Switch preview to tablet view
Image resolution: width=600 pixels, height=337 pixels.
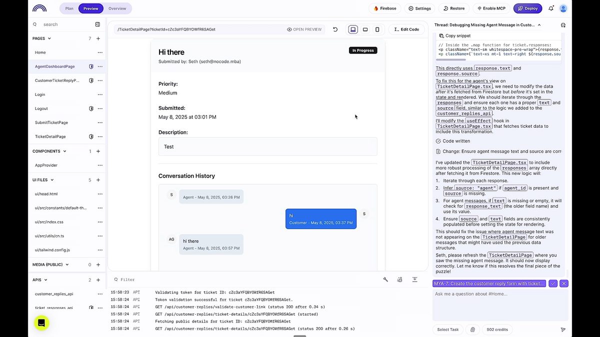point(365,29)
